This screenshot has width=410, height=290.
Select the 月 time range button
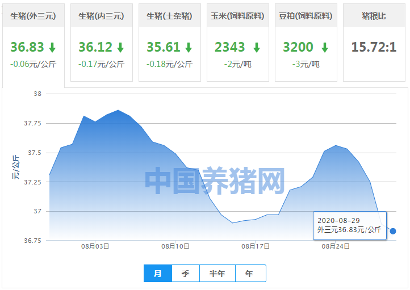tap(158, 274)
